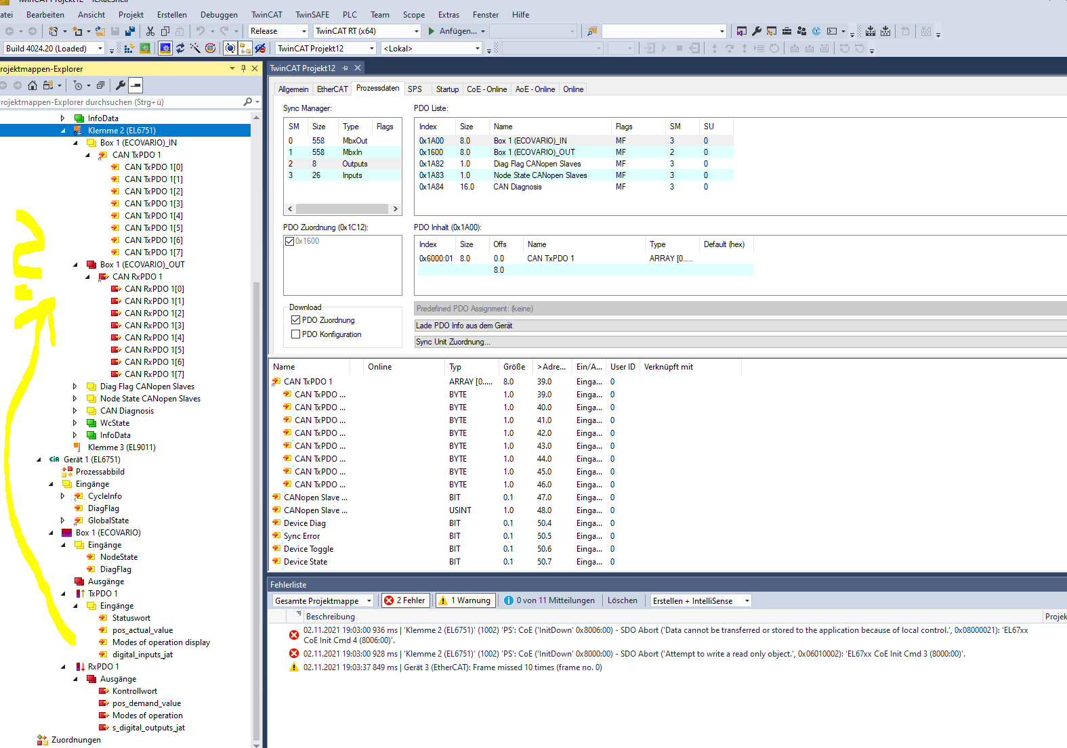This screenshot has width=1067, height=748.
Task: Click the Toggle Free Run State icon
Action: click(211, 48)
